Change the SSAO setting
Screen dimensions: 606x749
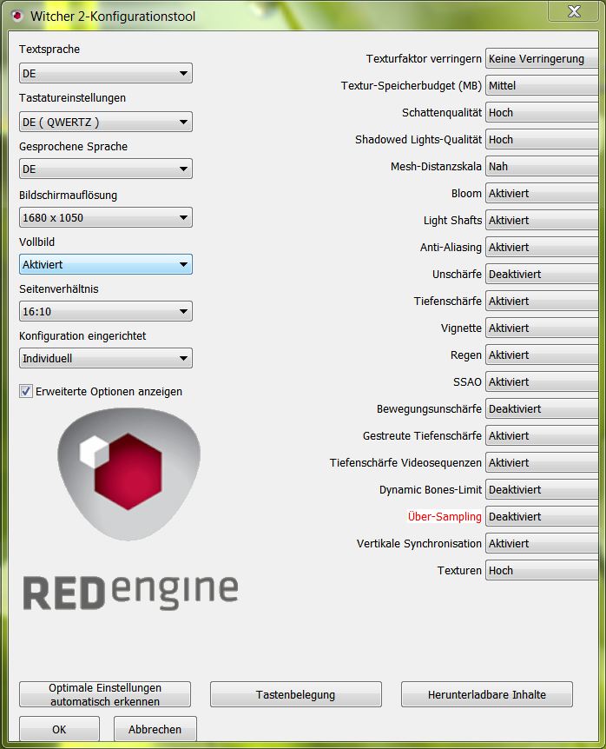[542, 382]
